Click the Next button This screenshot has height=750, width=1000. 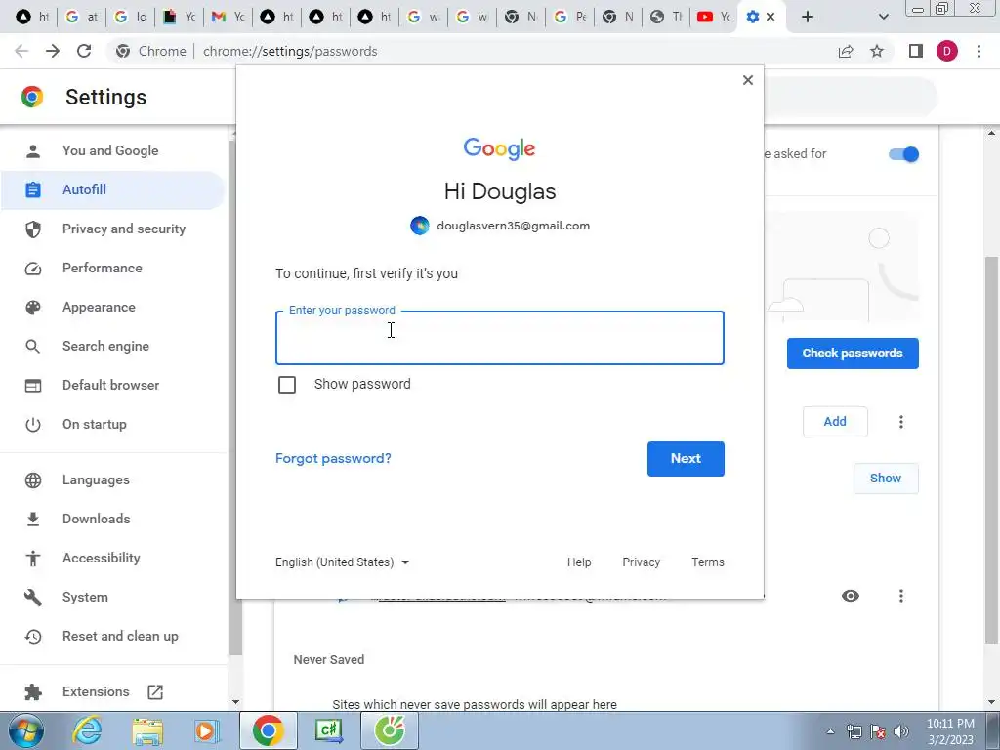686,459
